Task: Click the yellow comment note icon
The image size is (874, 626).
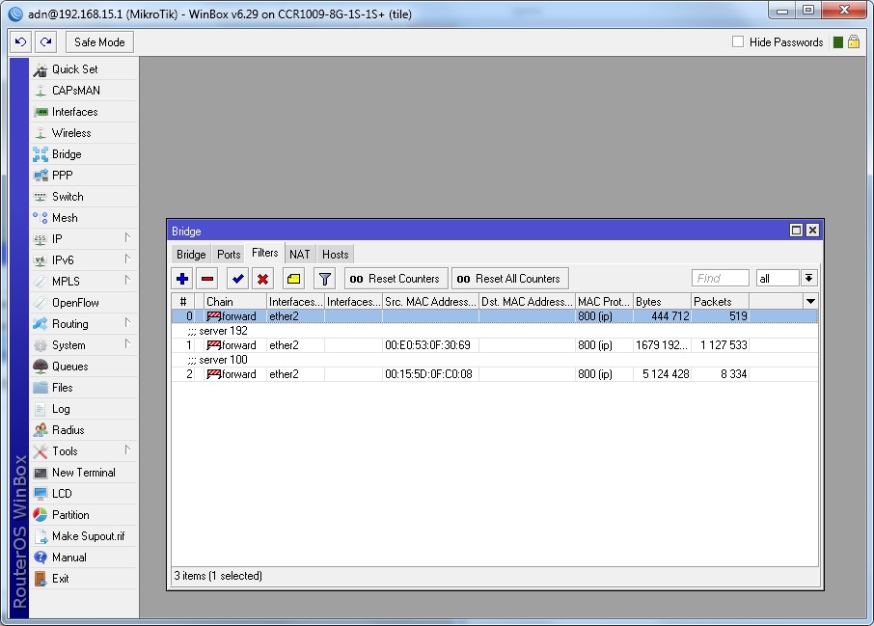Action: pyautogui.click(x=294, y=279)
